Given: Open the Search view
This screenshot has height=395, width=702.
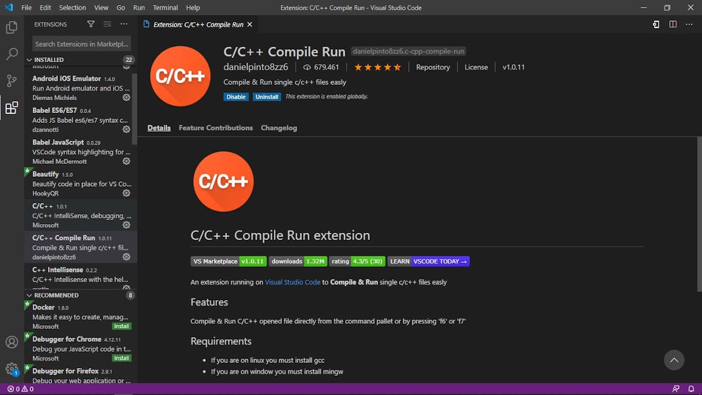Looking at the screenshot, I should coord(12,54).
